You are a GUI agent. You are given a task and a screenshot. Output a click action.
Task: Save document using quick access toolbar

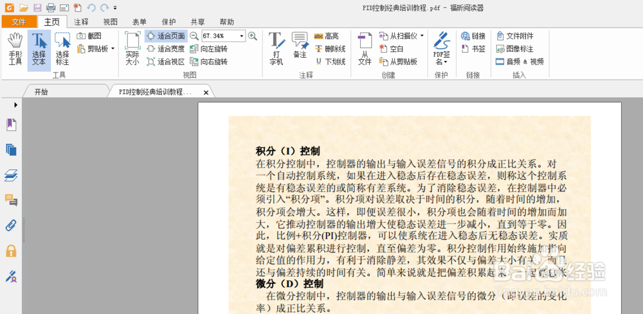pyautogui.click(x=37, y=7)
